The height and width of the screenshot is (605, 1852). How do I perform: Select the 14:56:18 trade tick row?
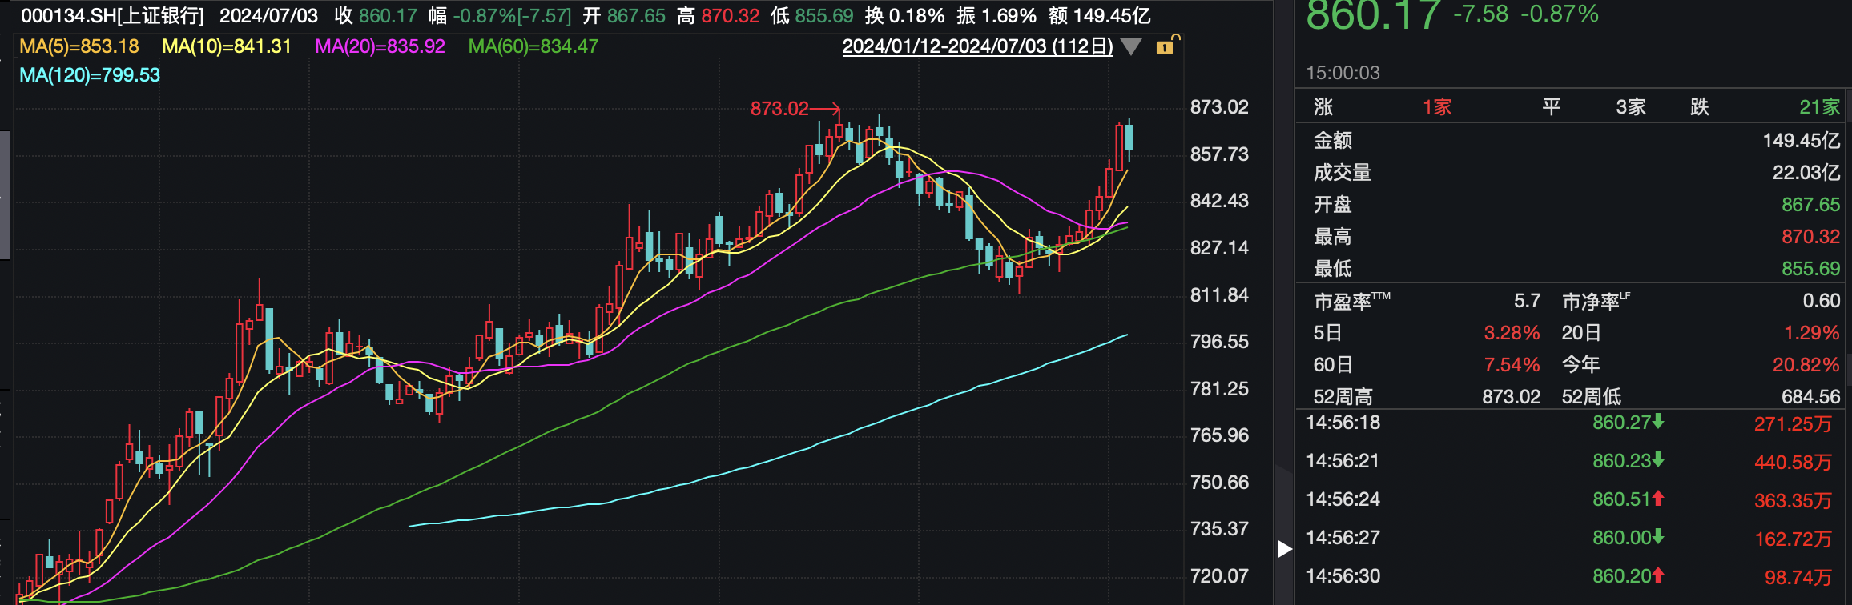click(x=1572, y=423)
